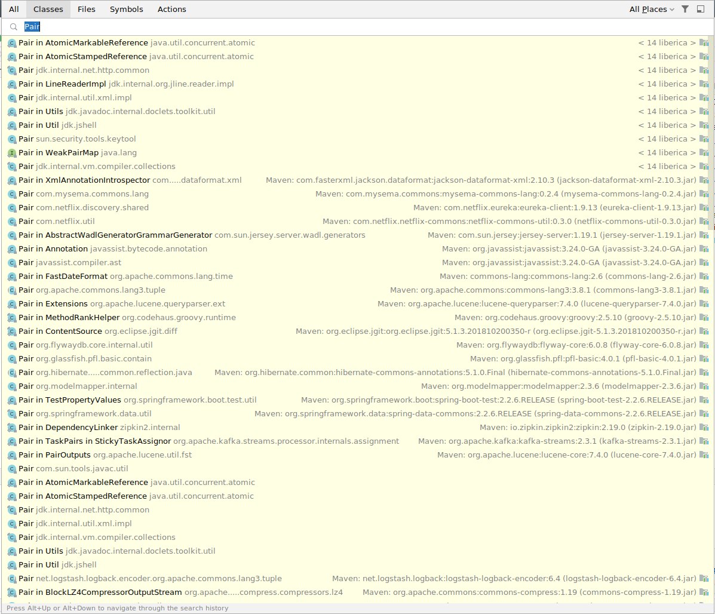Screen dimensions: 715x614
Task: Click library icon on pfl-basic-4.0.1.jar row
Action: pos(704,359)
